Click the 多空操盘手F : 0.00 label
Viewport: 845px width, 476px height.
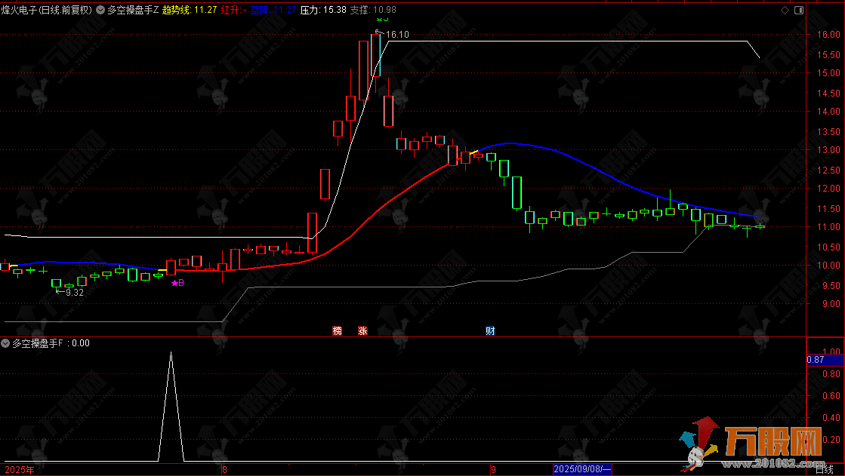tap(51, 343)
